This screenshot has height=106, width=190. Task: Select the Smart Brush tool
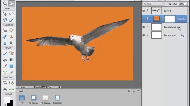pyautogui.click(x=5, y=37)
